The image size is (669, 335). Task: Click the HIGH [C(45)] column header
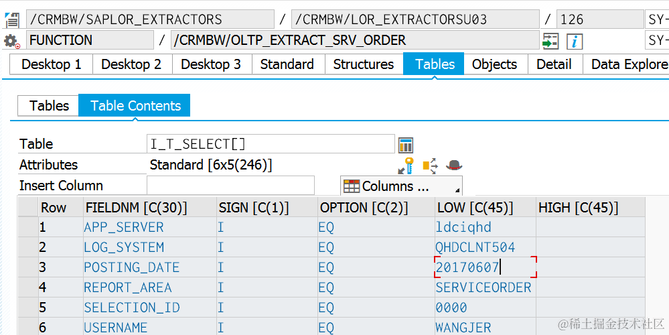pyautogui.click(x=590, y=208)
